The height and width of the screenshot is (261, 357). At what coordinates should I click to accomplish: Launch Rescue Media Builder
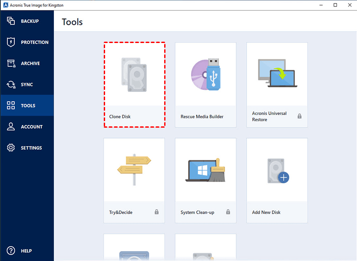(x=205, y=84)
